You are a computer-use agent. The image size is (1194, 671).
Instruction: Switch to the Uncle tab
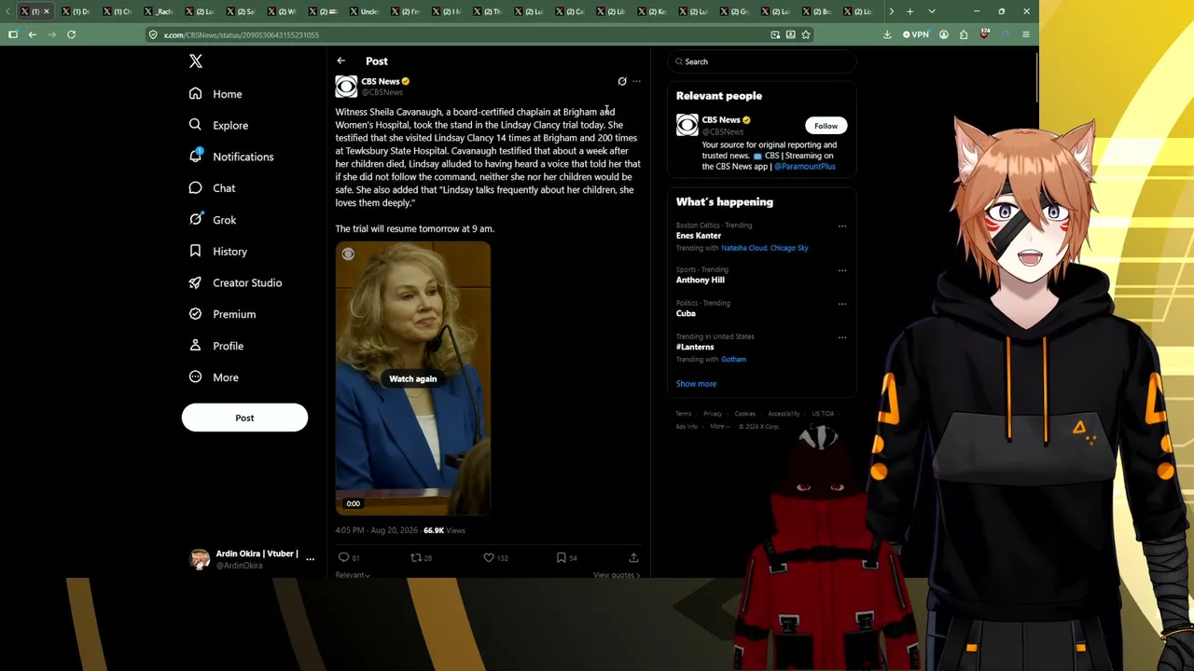pyautogui.click(x=363, y=11)
